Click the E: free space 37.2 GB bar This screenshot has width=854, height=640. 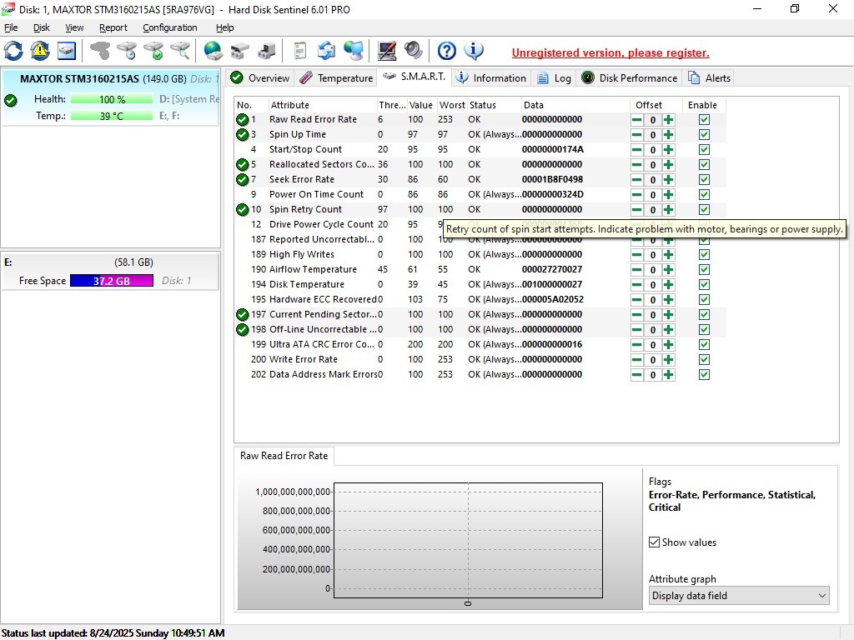click(112, 281)
